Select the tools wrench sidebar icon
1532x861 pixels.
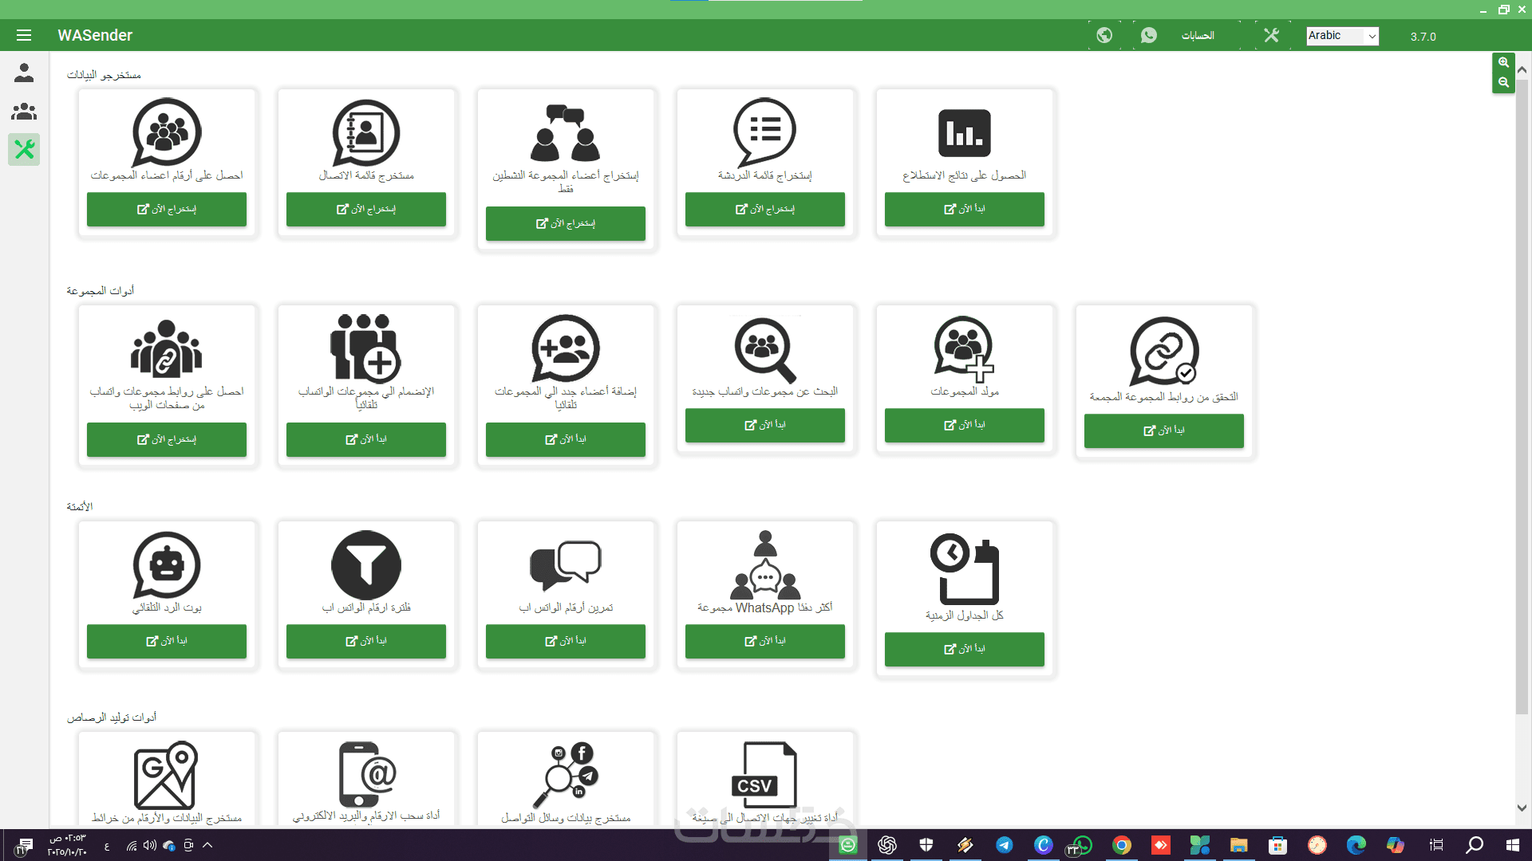coord(24,149)
